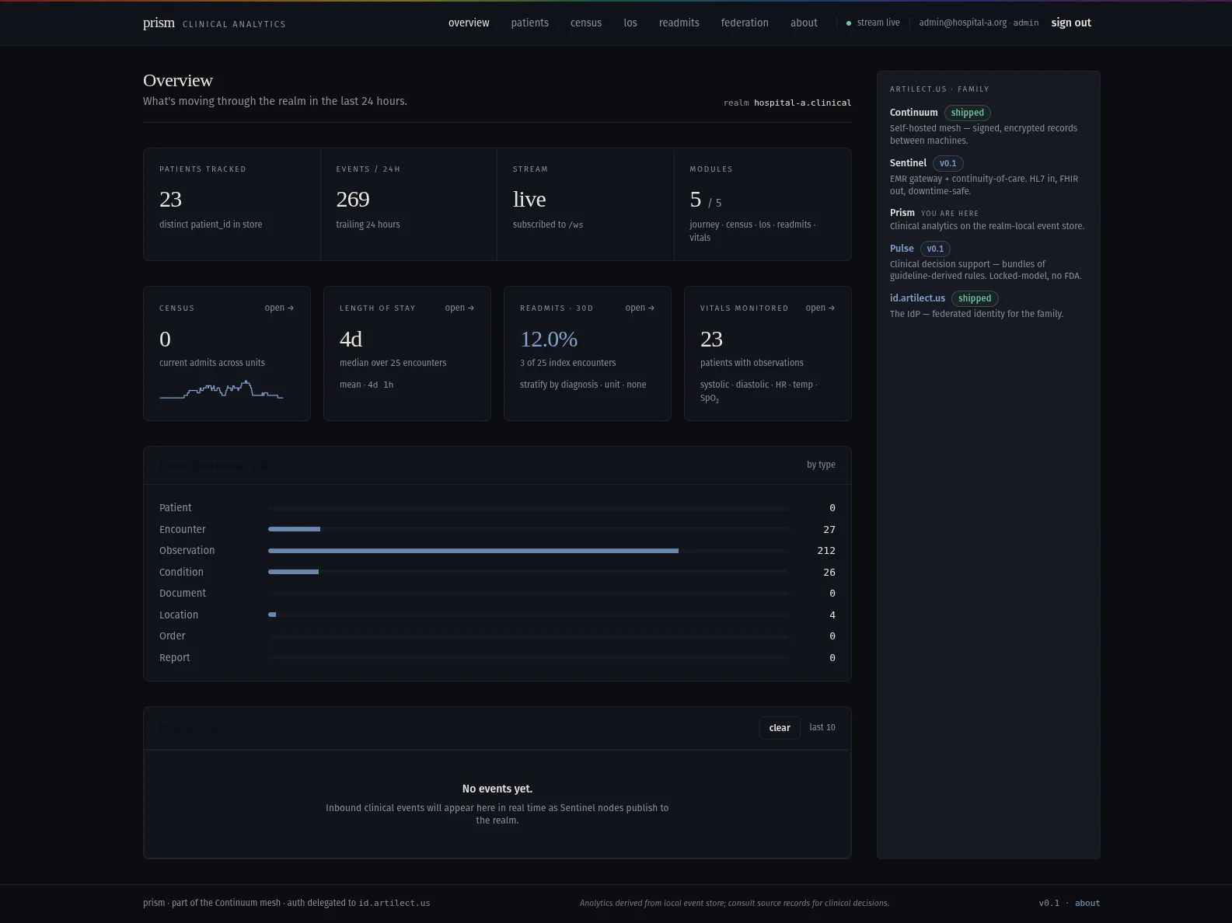Click the Document row label

pyautogui.click(x=183, y=593)
